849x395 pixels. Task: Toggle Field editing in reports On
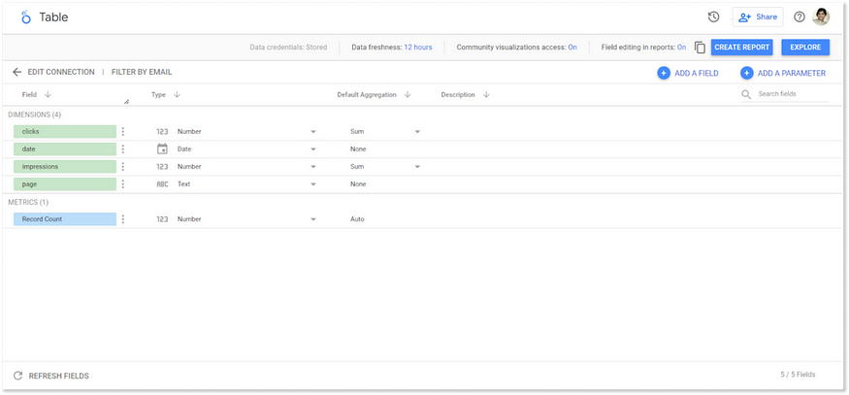coord(681,47)
